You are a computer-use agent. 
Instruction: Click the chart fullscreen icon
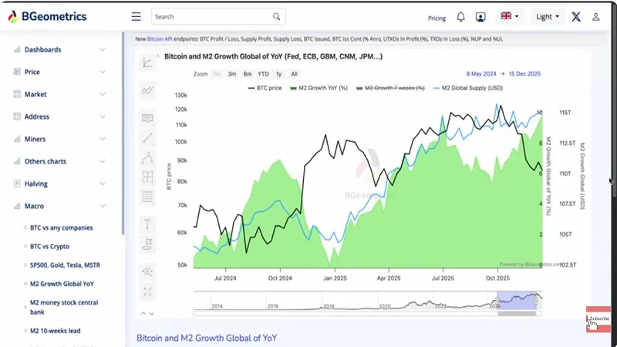[147, 291]
